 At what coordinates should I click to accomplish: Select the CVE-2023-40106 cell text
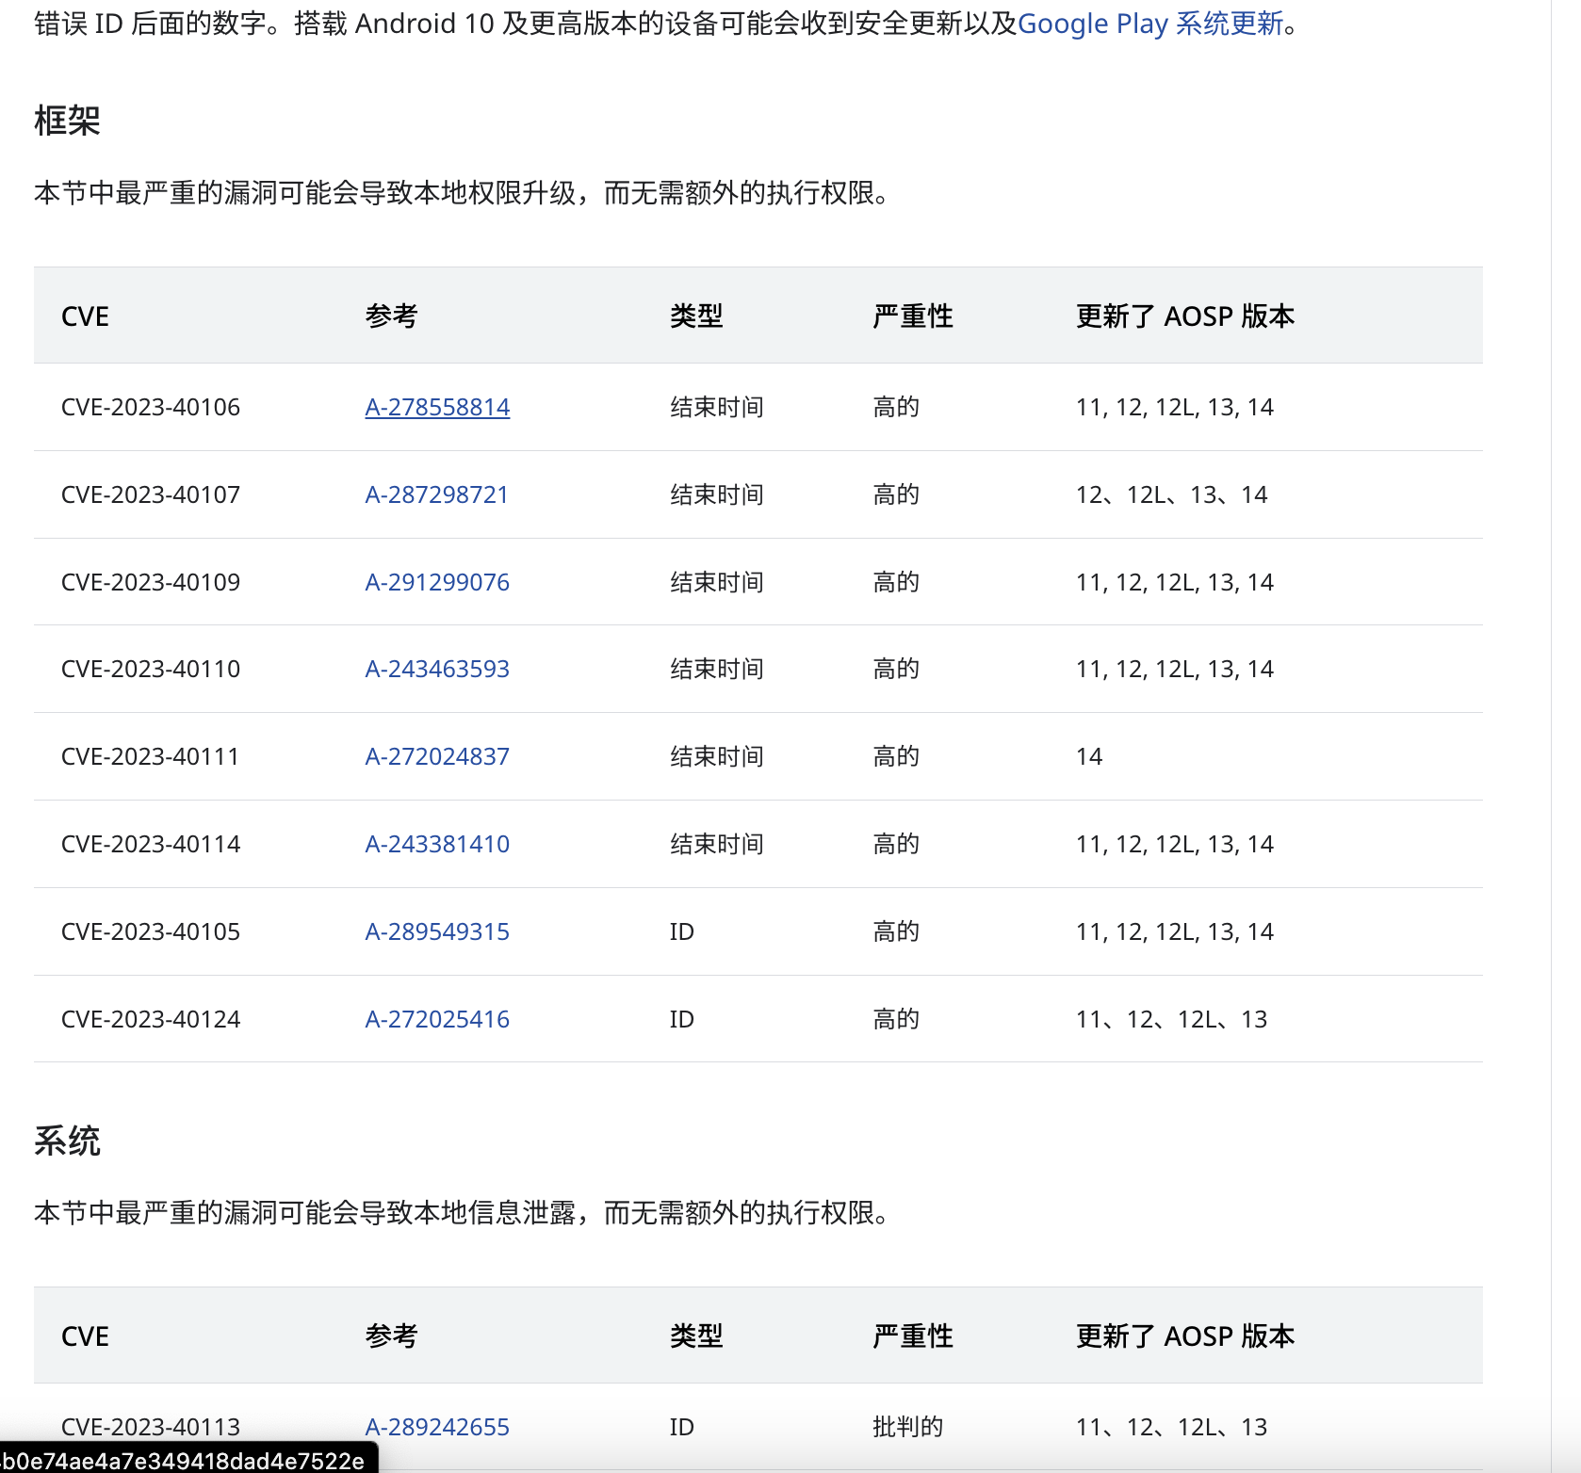point(151,407)
